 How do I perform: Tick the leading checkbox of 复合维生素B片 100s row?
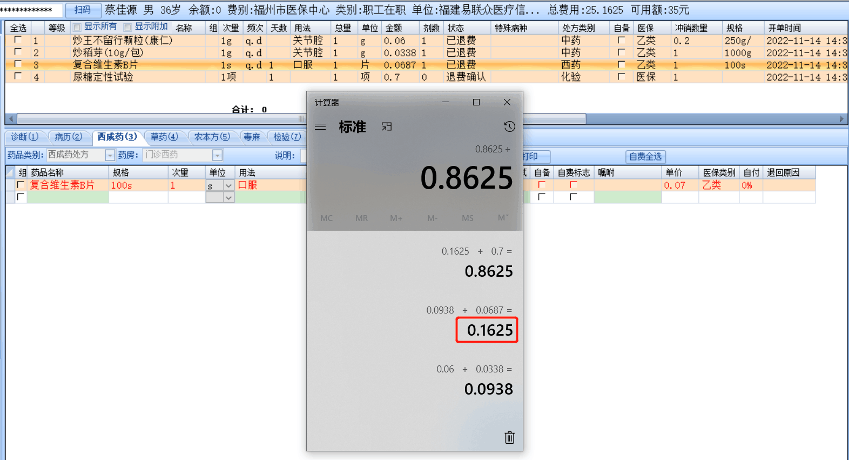[x=21, y=185]
